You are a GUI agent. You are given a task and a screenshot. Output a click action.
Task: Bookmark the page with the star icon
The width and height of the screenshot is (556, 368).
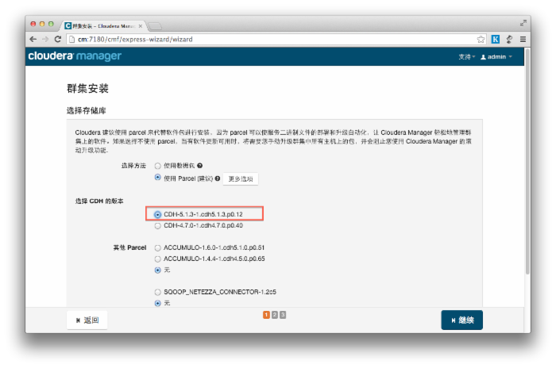click(x=481, y=39)
